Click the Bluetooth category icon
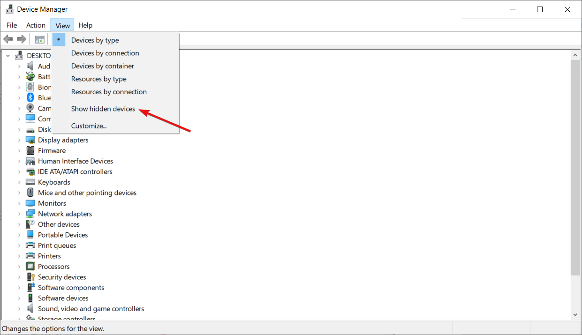582x335 pixels. pos(30,97)
